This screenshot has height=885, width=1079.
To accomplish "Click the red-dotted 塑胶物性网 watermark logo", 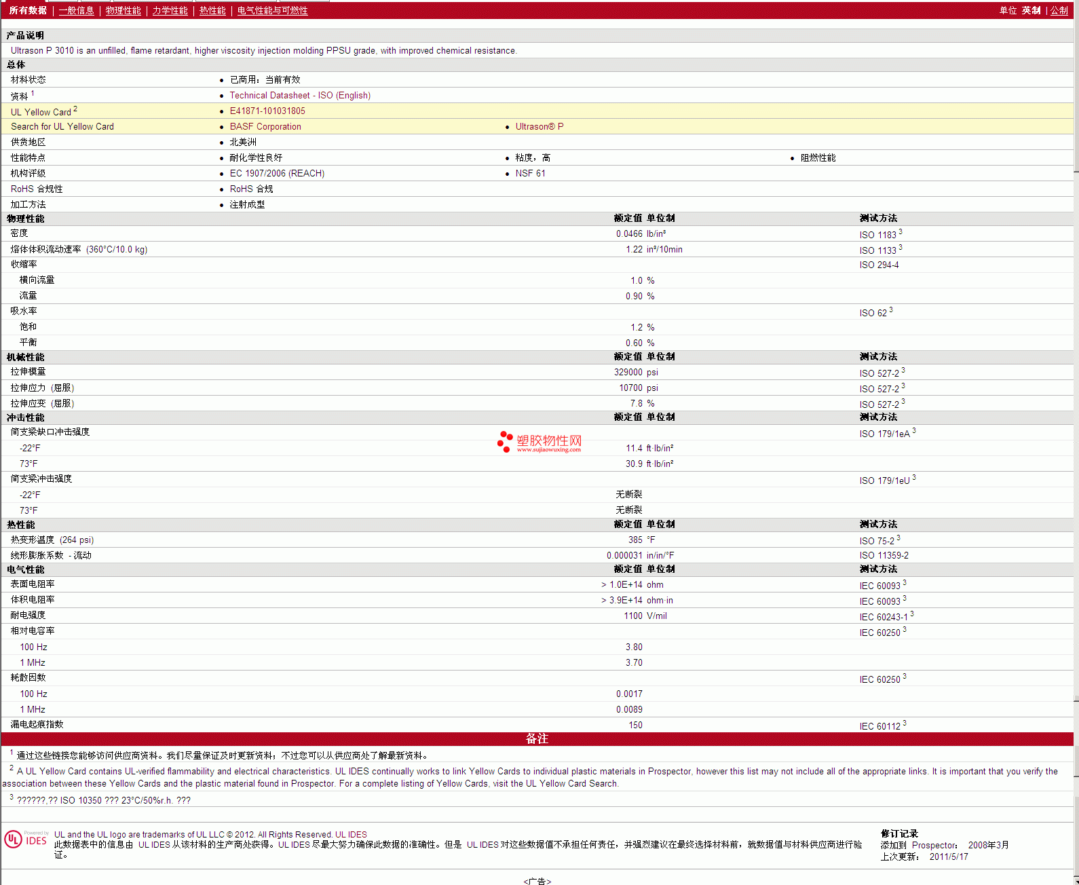I will 539,442.
